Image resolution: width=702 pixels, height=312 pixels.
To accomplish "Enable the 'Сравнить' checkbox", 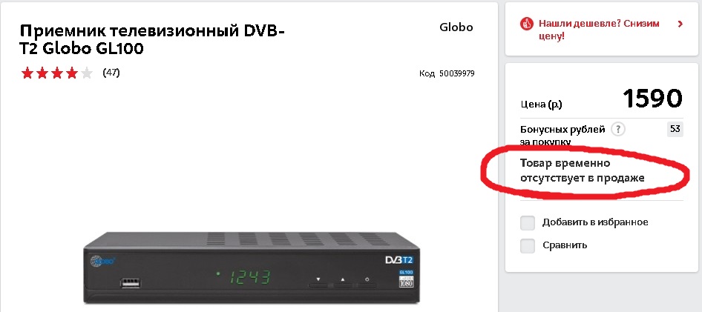I will (528, 245).
